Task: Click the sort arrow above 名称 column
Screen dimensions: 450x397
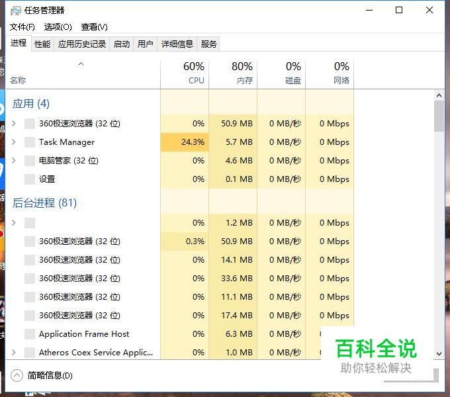Action: click(x=81, y=64)
